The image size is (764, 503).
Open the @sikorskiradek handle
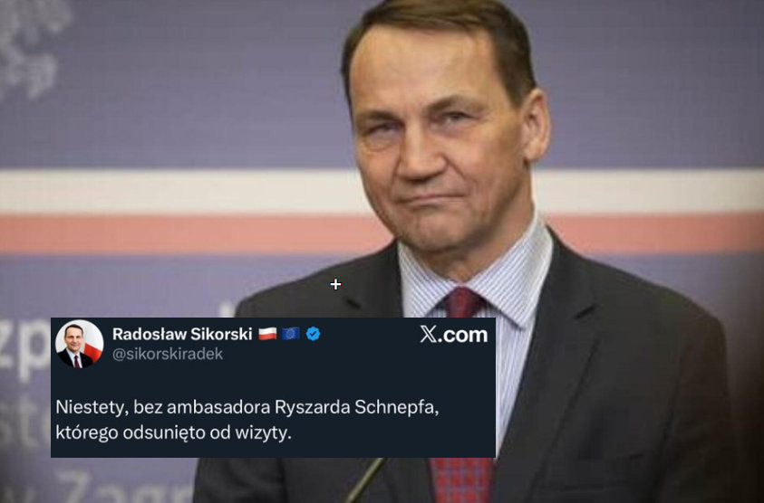(x=168, y=354)
